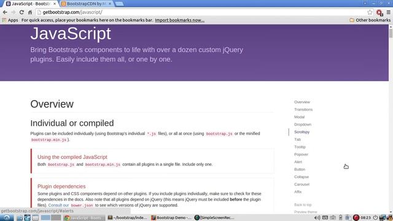The height and width of the screenshot is (221, 393).
Task: Close the JavaScript - Bootstrap tab
Action: (55, 4)
